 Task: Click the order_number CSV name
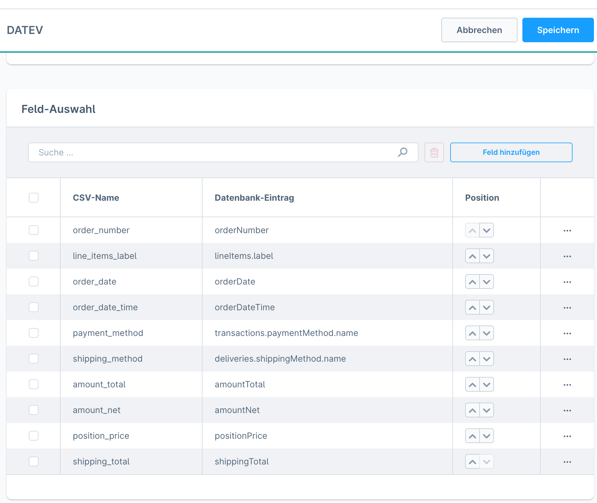101,230
